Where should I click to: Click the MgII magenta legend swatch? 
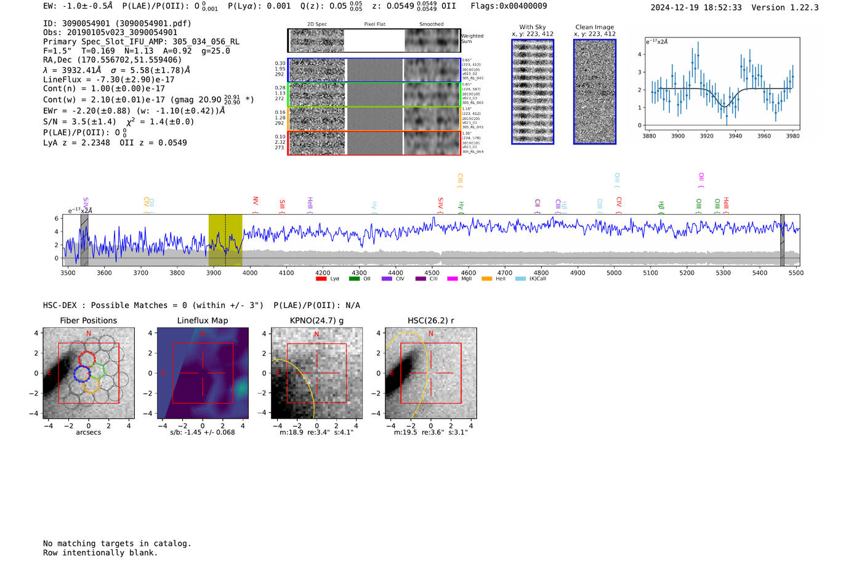pos(453,279)
